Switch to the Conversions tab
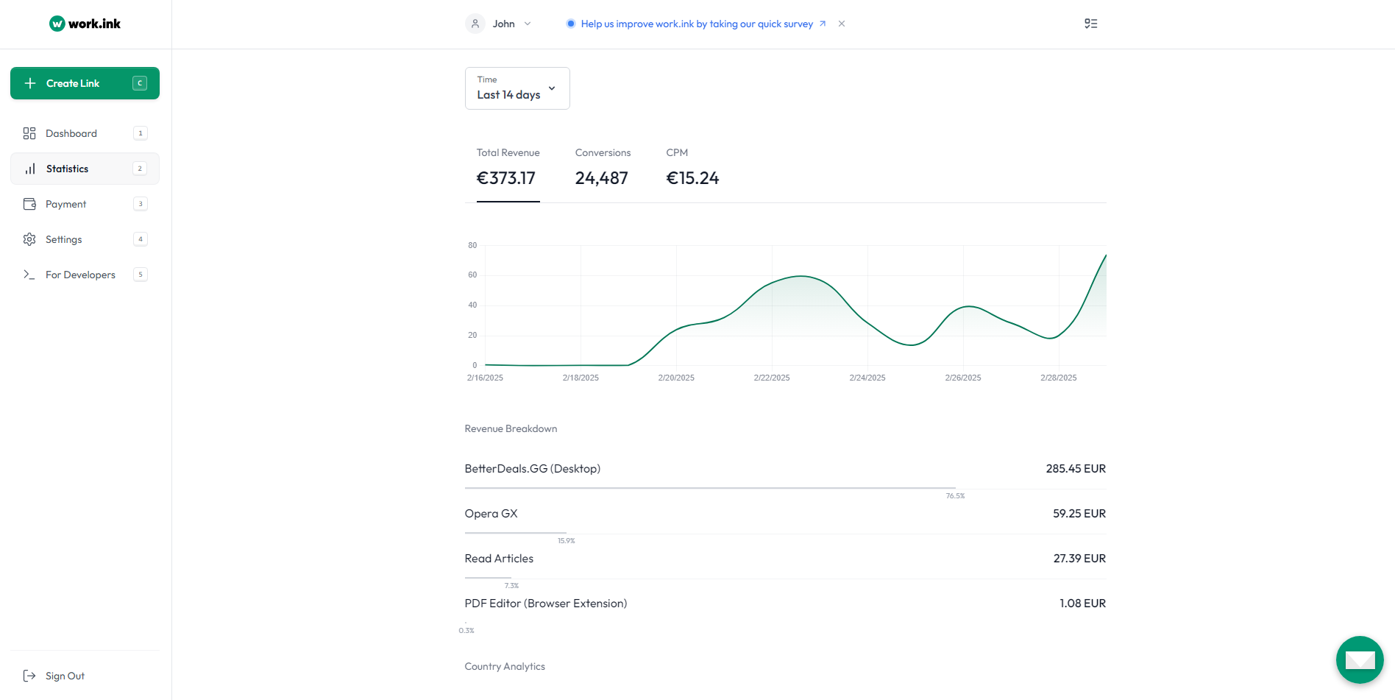The height and width of the screenshot is (700, 1395). click(x=603, y=169)
